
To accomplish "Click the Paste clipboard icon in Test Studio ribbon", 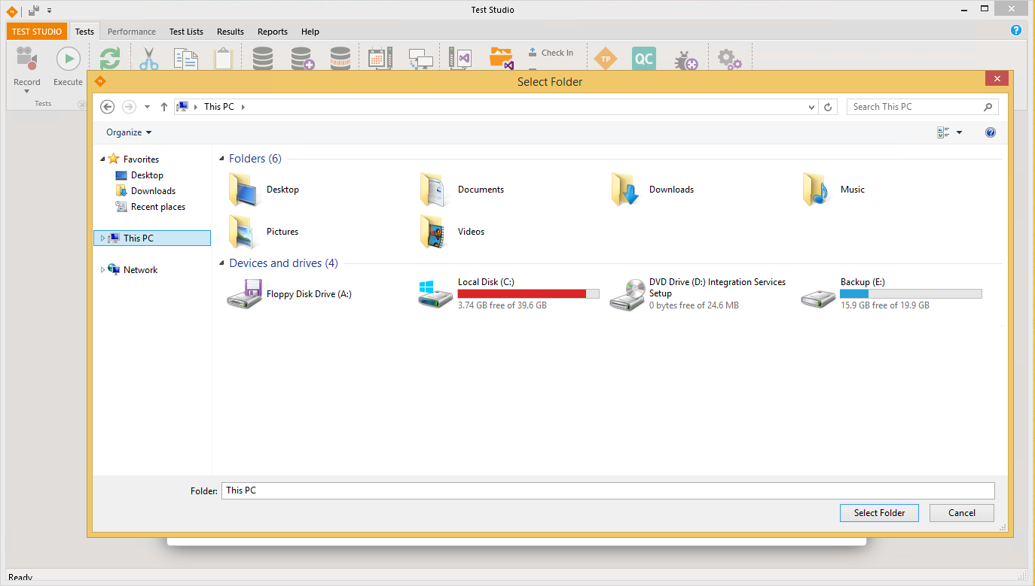I will click(224, 59).
